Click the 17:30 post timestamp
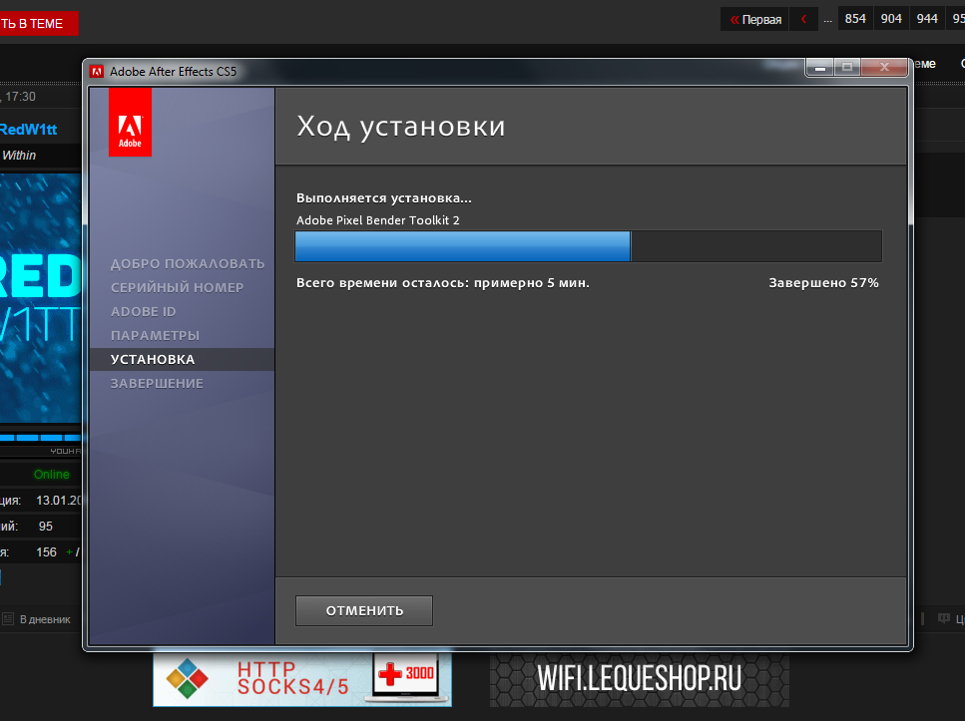Image resolution: width=965 pixels, height=721 pixels. tap(20, 97)
